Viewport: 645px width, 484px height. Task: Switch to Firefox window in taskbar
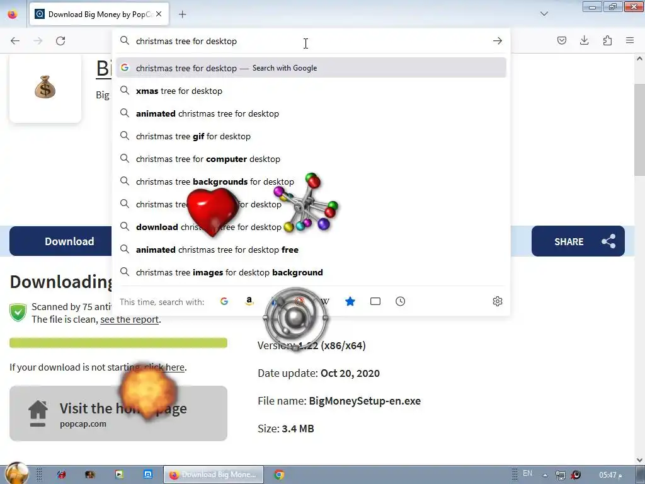click(213, 475)
